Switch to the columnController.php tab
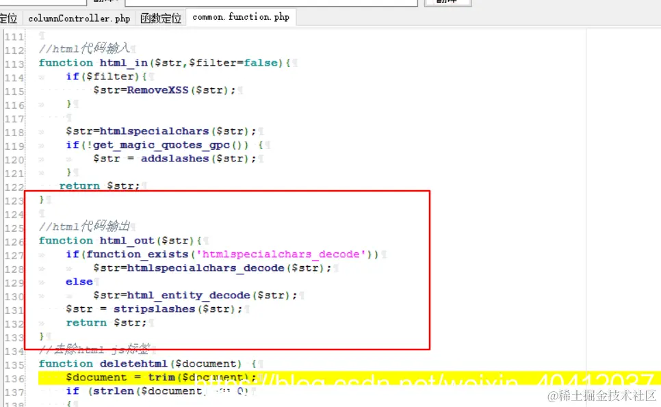This screenshot has height=407, width=661. pyautogui.click(x=79, y=18)
